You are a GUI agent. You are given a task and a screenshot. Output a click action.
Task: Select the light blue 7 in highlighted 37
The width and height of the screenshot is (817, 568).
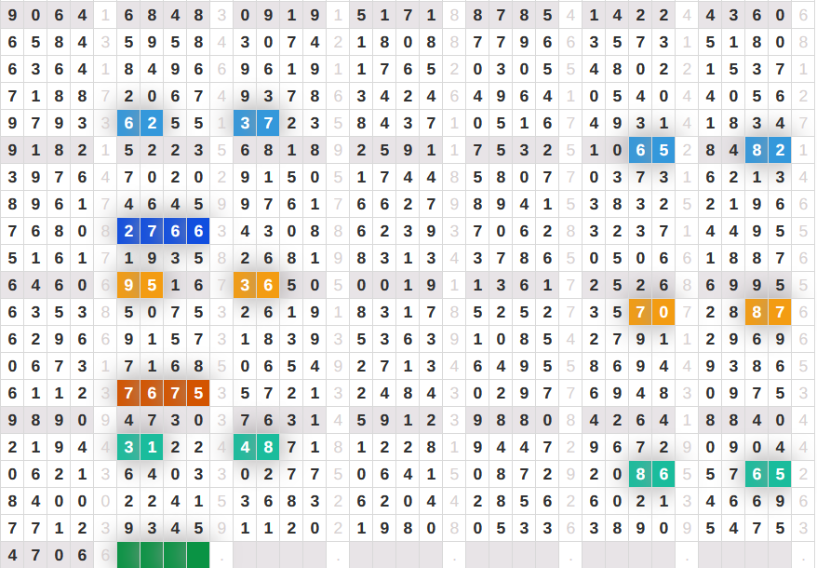(x=268, y=124)
